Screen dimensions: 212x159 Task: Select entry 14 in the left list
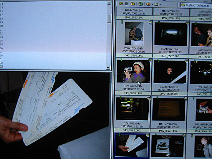[1, 4]
